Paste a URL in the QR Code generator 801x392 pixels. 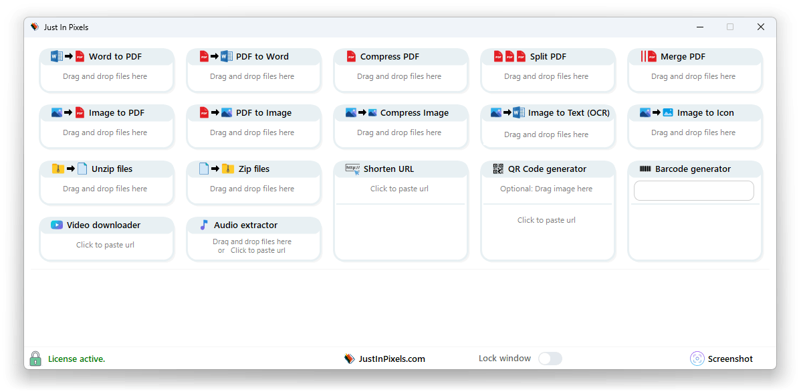tap(546, 220)
